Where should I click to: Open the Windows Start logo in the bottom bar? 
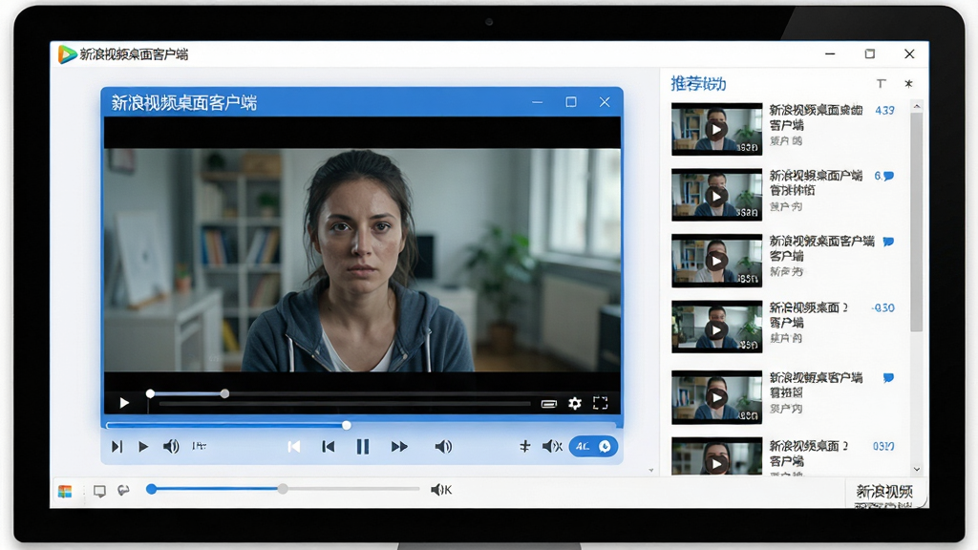65,491
